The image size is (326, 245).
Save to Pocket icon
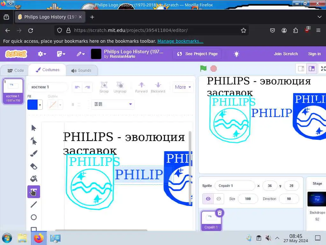[273, 31]
